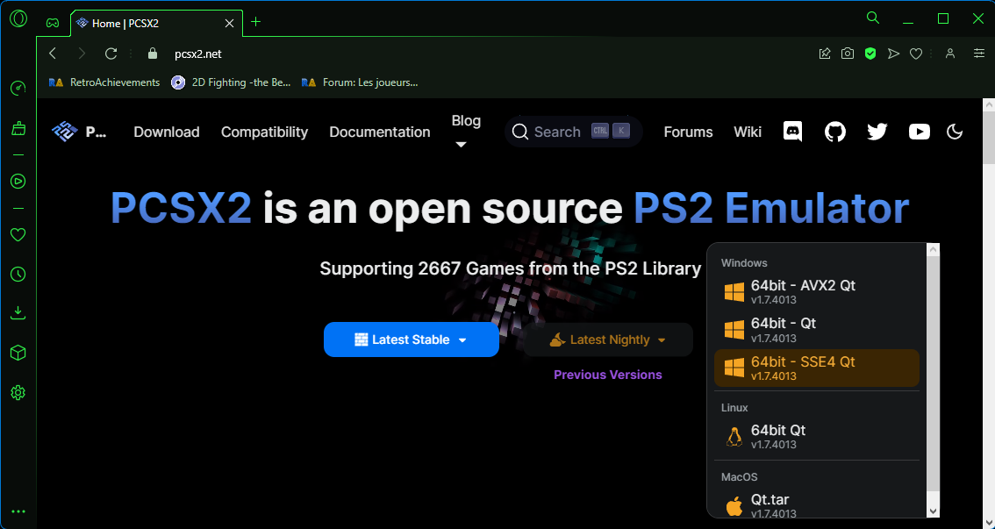Select Windows 64bit - Qt download
The width and height of the screenshot is (995, 529).
[817, 330]
